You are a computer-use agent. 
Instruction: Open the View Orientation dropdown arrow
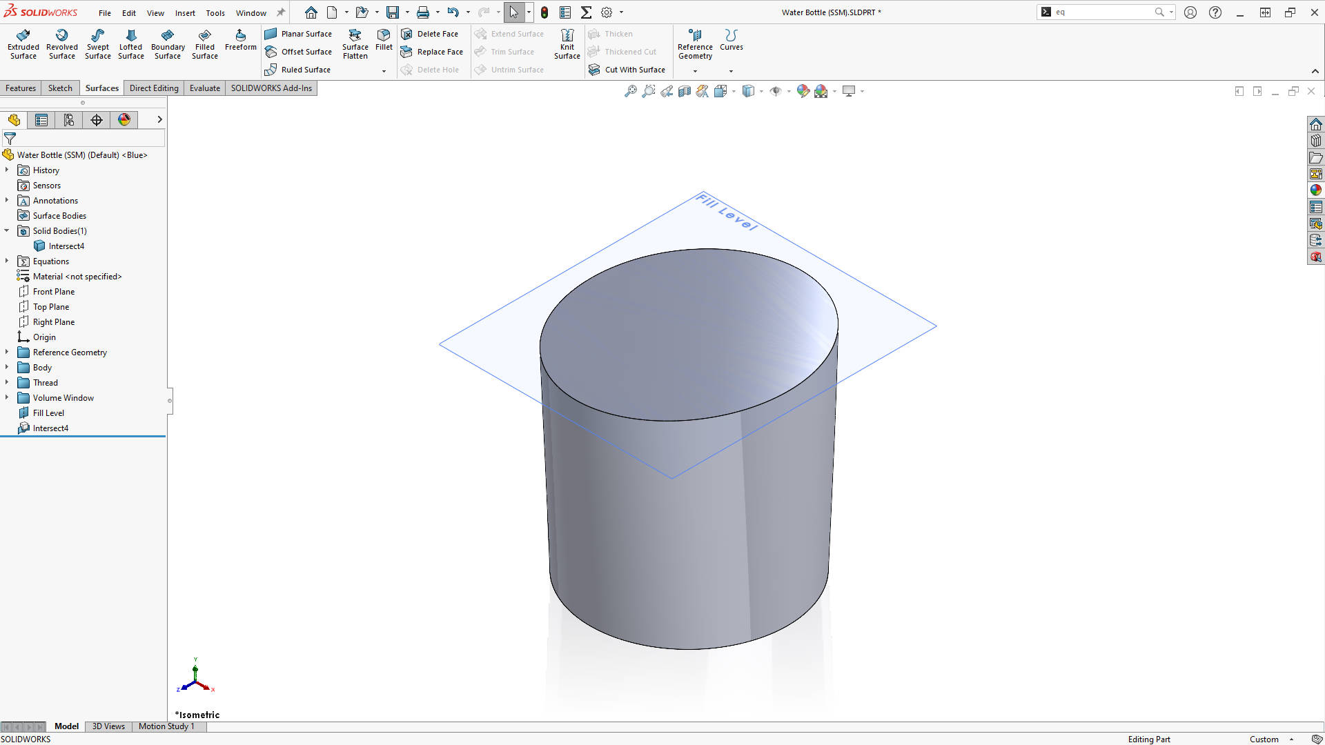(x=762, y=90)
